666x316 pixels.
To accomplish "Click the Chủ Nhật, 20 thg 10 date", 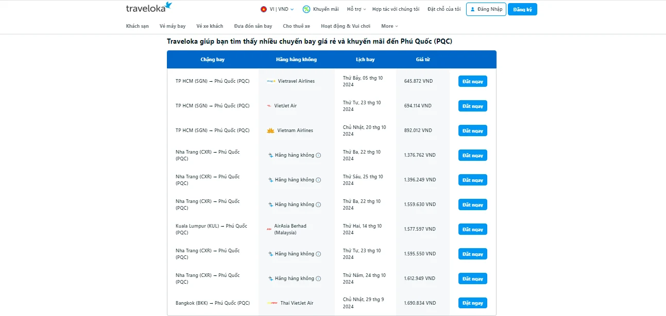I will pyautogui.click(x=365, y=131).
